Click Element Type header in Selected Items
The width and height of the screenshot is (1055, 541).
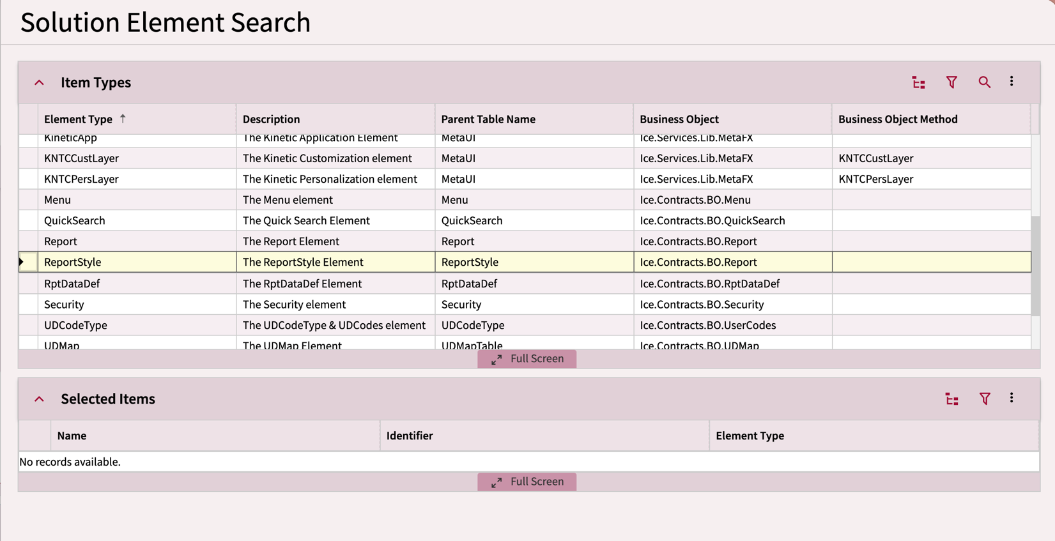click(874, 436)
